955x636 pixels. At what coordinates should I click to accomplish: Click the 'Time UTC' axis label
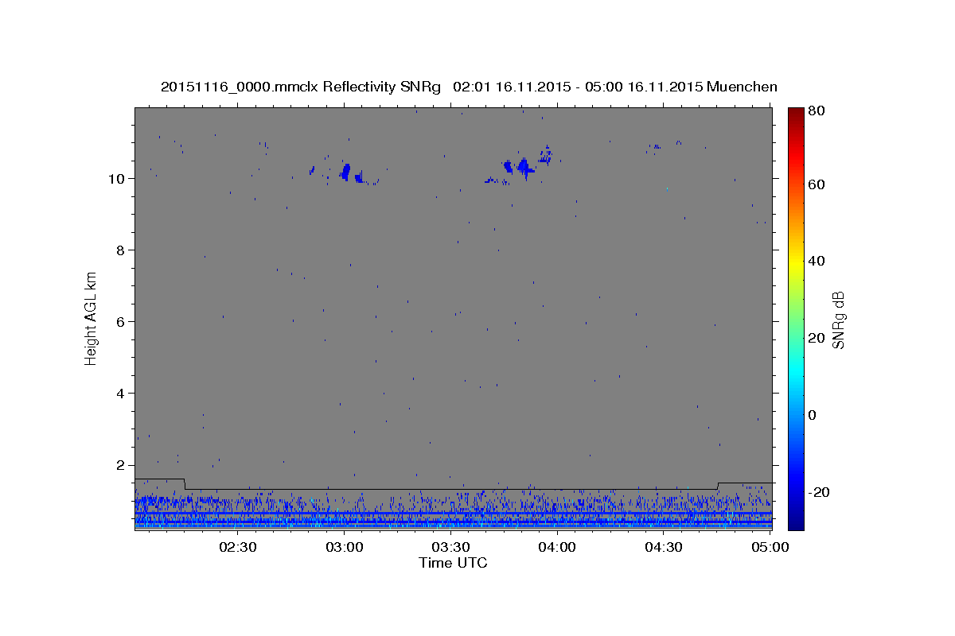point(453,563)
